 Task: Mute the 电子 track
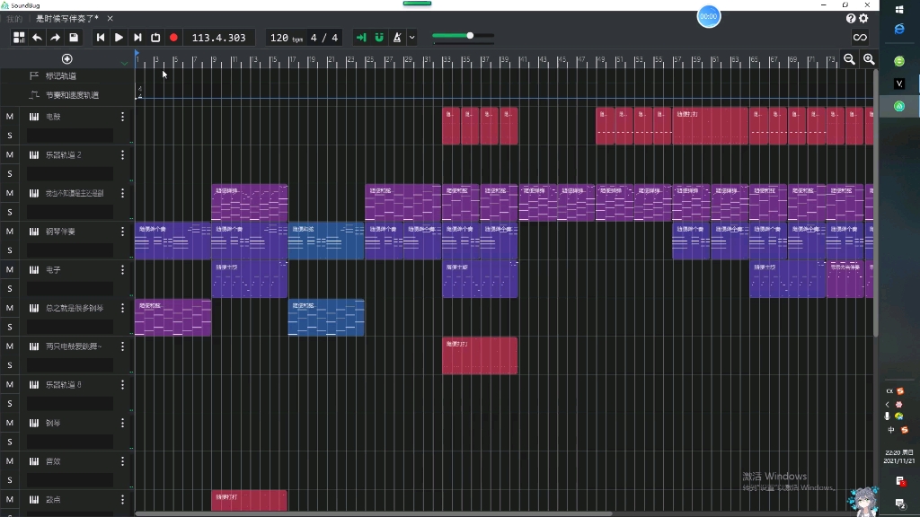(9, 269)
